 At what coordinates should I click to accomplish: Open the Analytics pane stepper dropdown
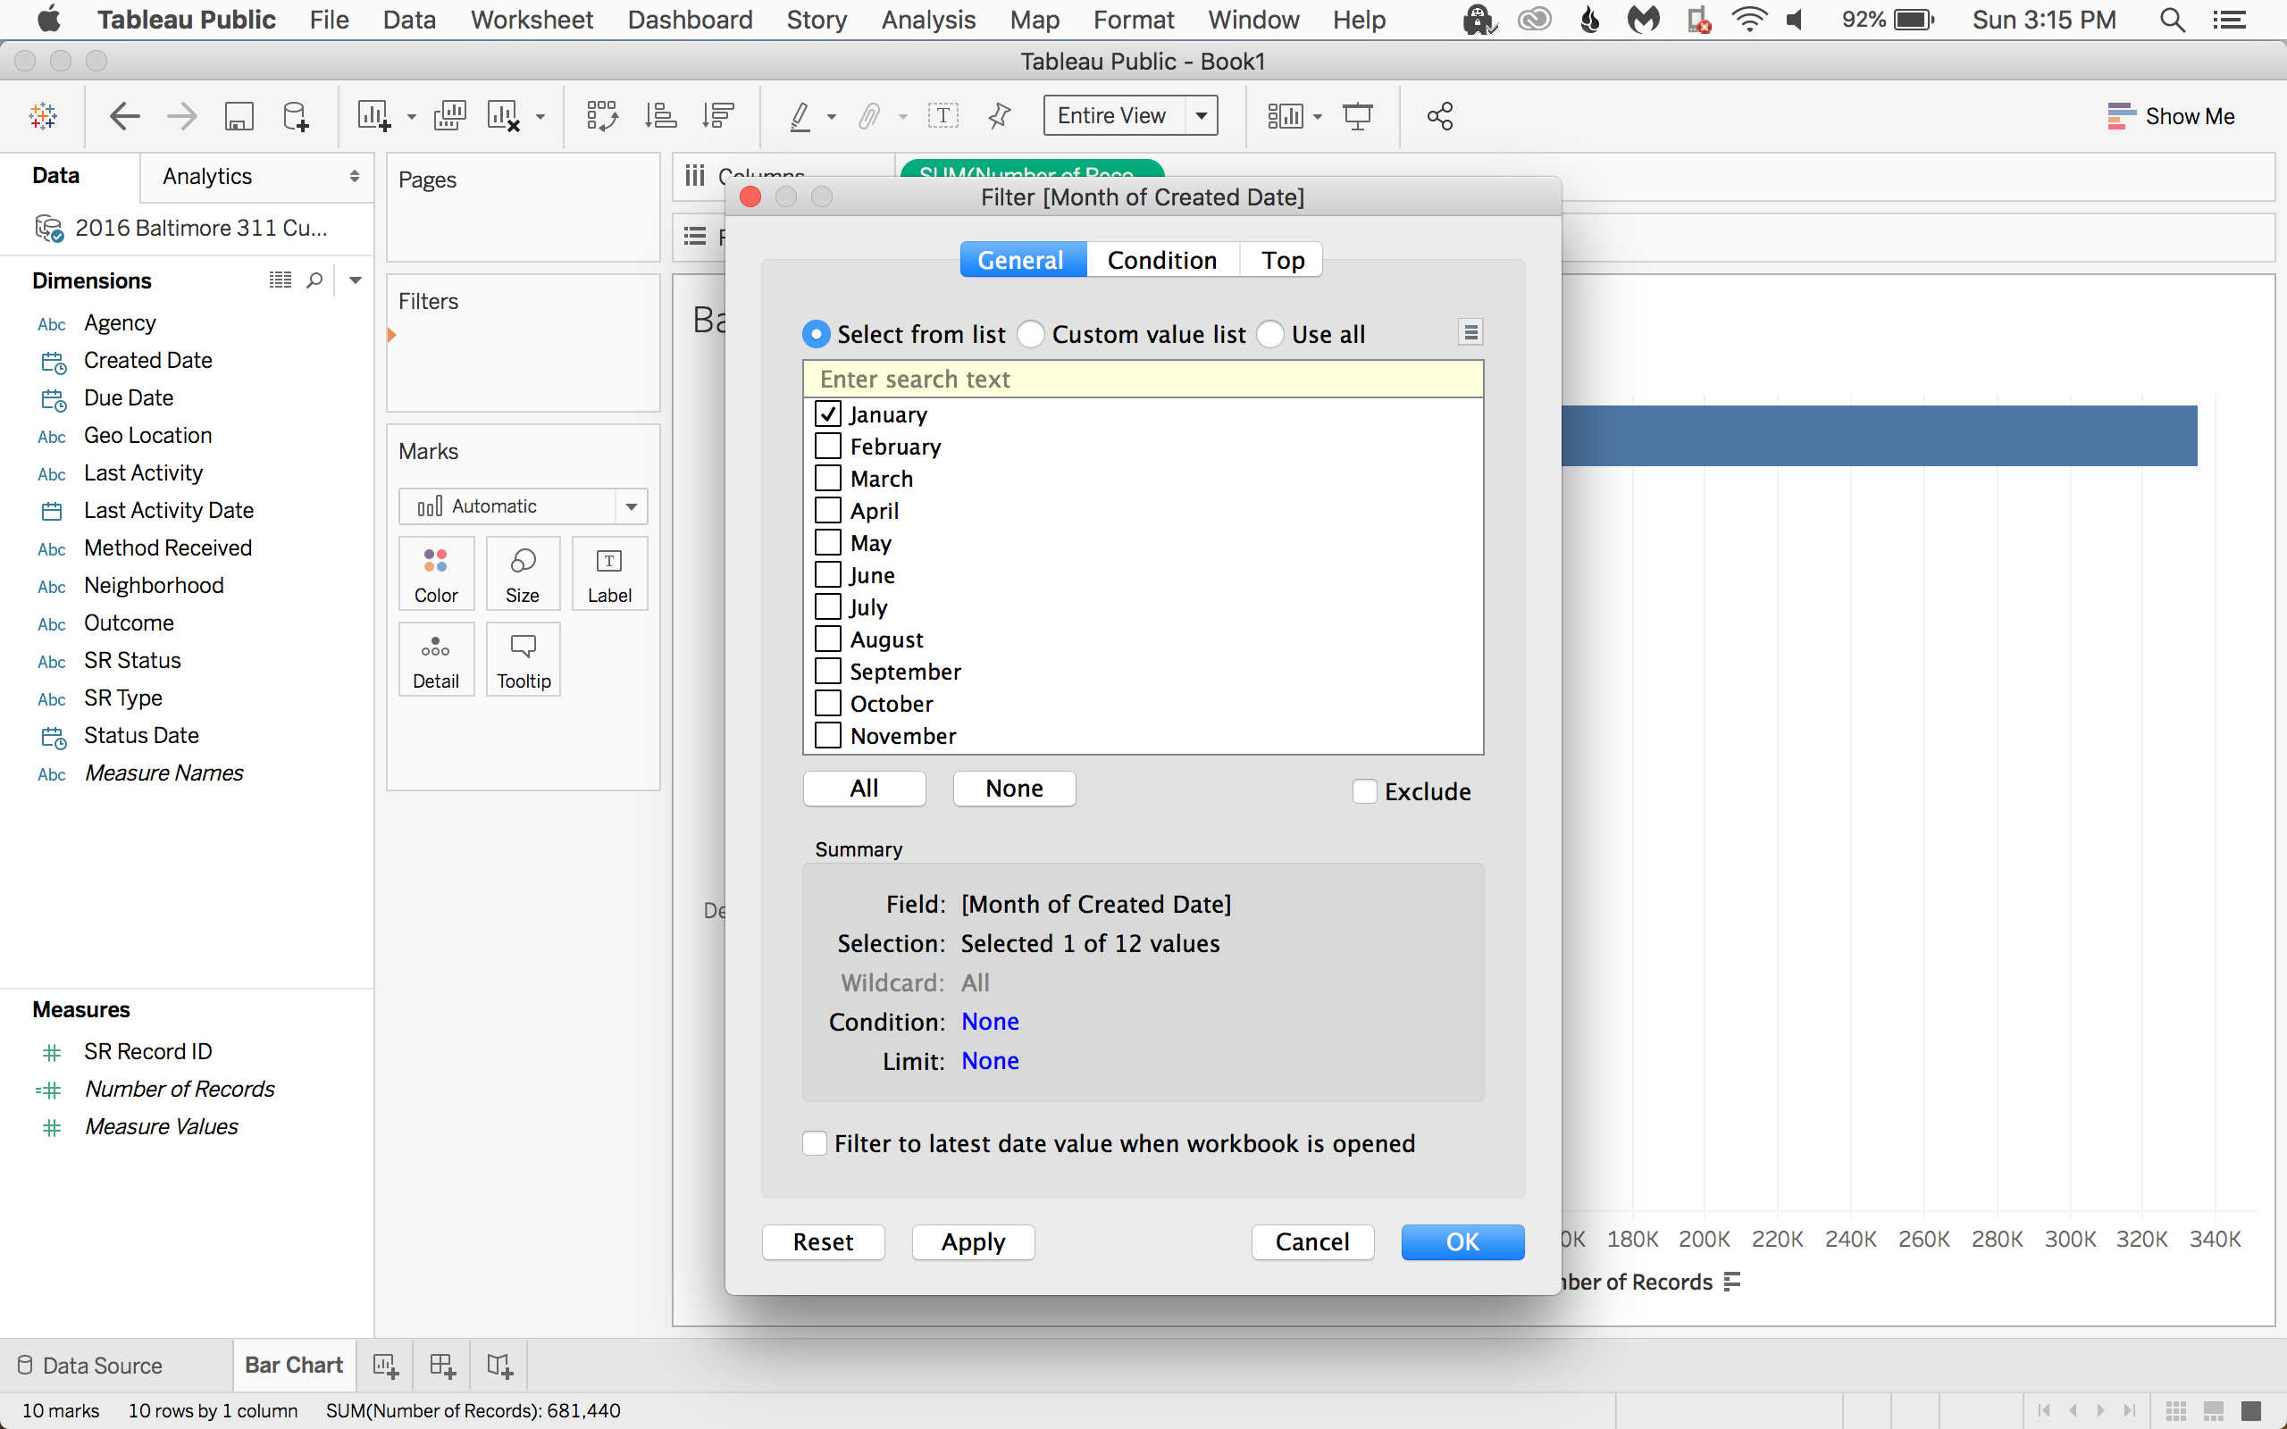355,177
